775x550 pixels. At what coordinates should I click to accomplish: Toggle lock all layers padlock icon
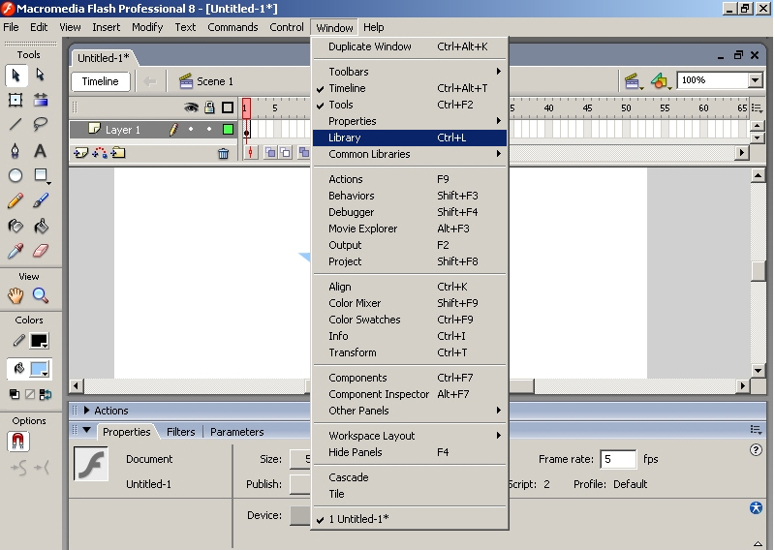coord(209,107)
